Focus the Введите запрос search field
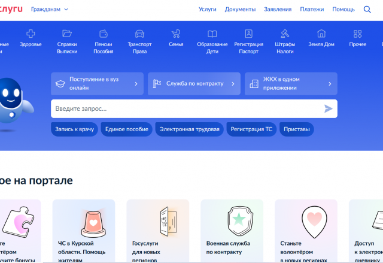 [x=194, y=108]
